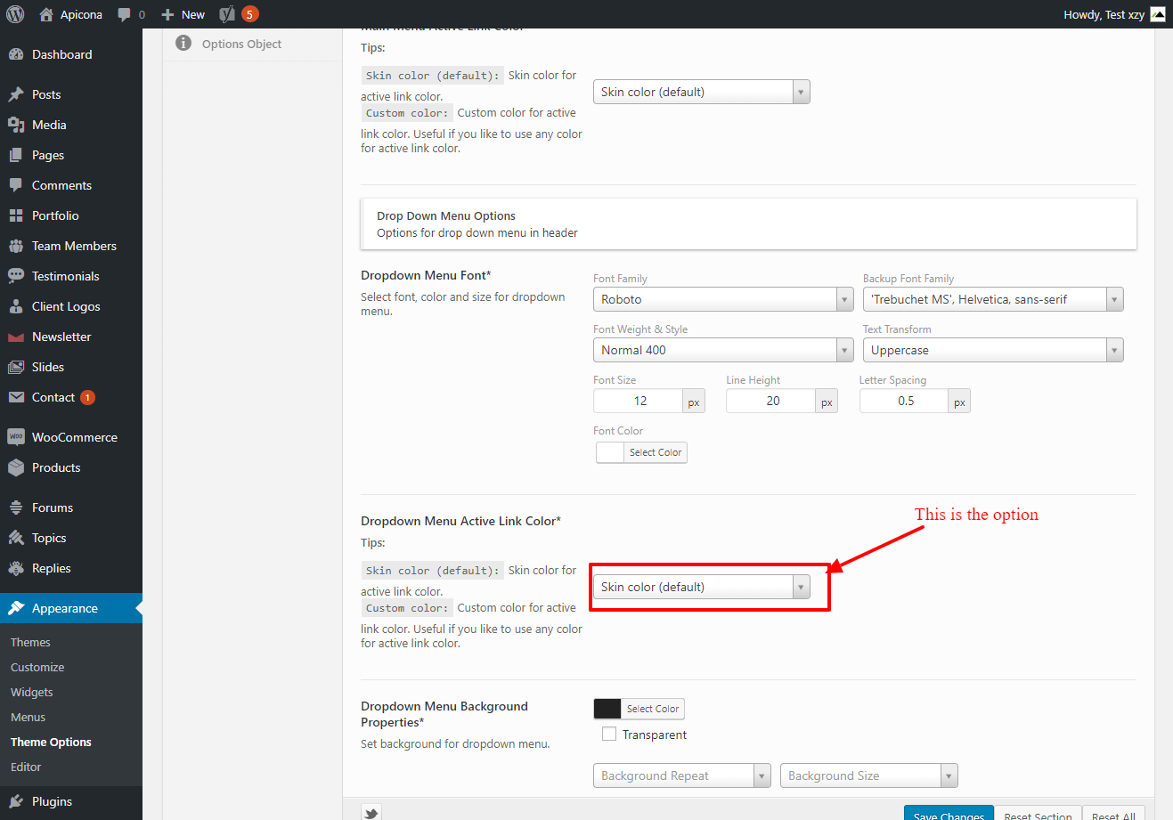Image resolution: width=1173 pixels, height=820 pixels.
Task: Click the Save Changes button
Action: (949, 814)
